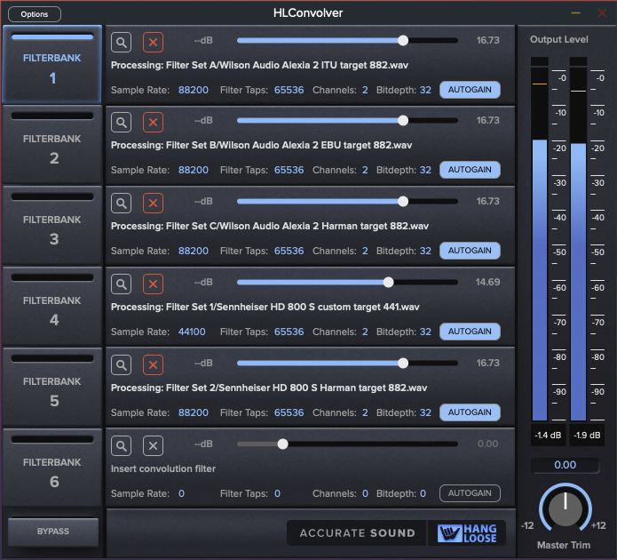The image size is (617, 560).
Task: Switch to Filterbank 6
Action: [52, 468]
